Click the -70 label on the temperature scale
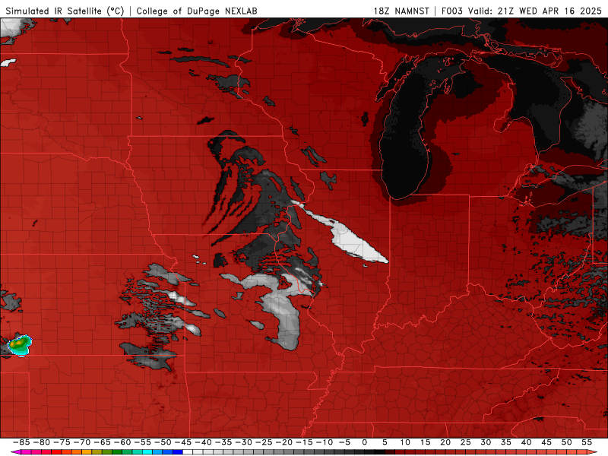Screen dimensions: 608x456 pos(82,442)
